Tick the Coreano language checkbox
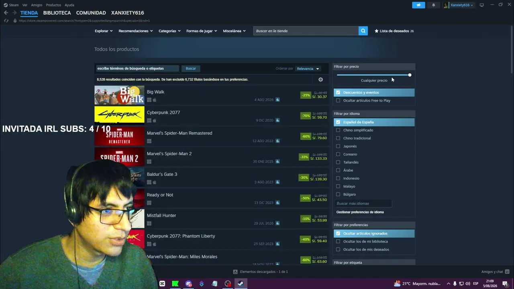 (338, 154)
